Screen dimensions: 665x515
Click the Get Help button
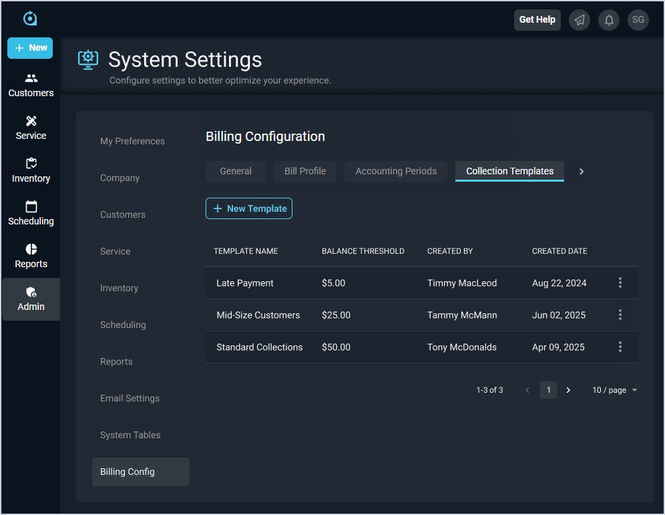tap(537, 20)
